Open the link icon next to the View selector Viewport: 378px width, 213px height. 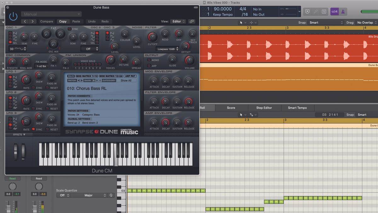[x=192, y=21]
